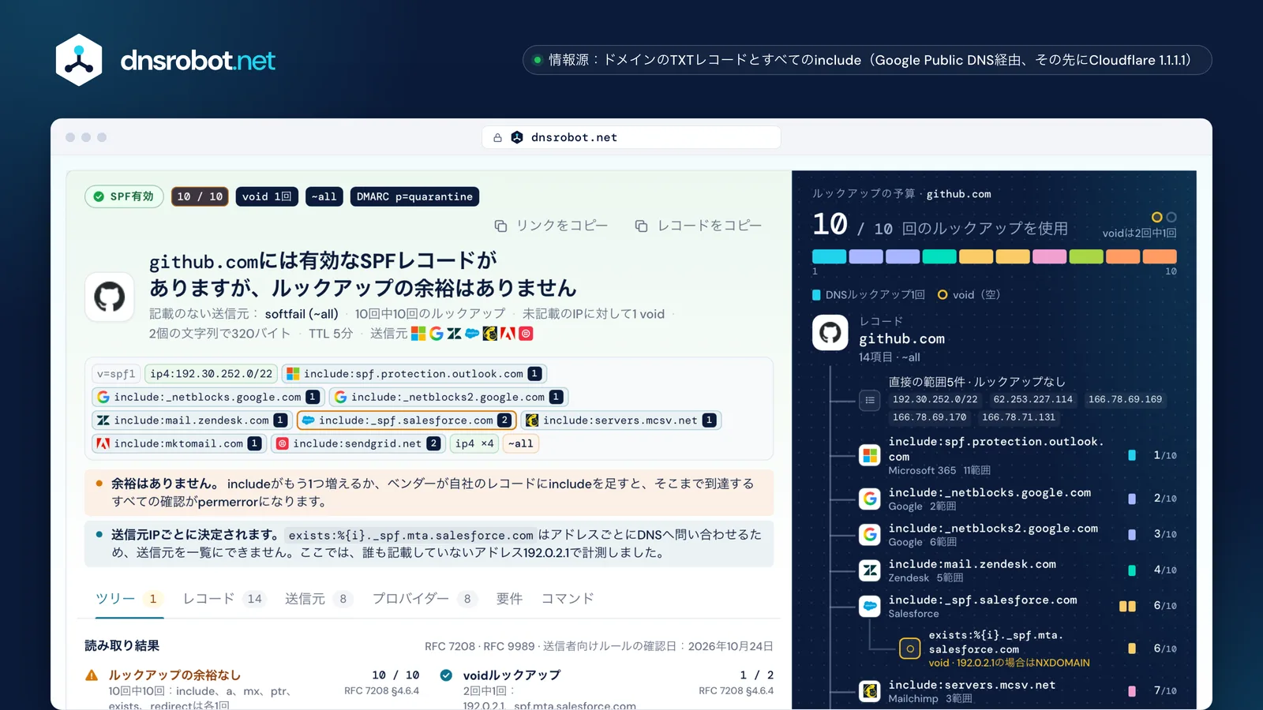Click the copy icon next to レコードをコピー
Image resolution: width=1263 pixels, height=710 pixels.
tap(641, 226)
